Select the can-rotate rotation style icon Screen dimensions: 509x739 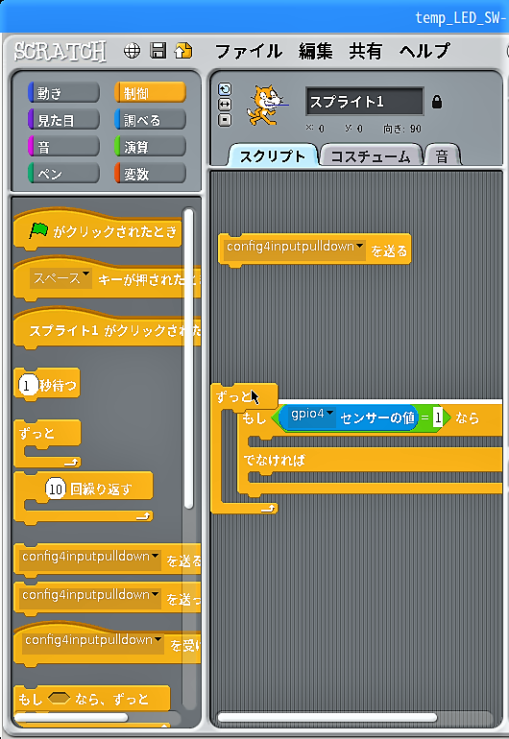click(225, 89)
